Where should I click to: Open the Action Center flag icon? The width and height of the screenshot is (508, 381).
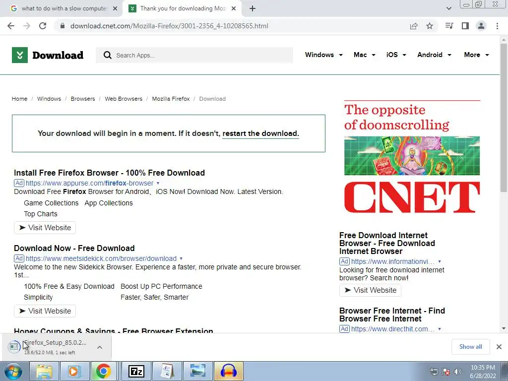click(446, 371)
